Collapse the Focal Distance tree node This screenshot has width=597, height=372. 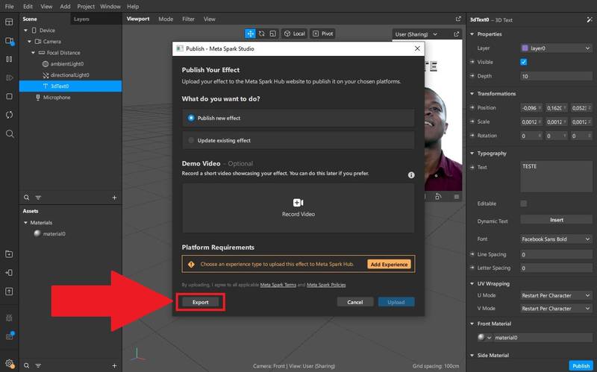point(33,52)
